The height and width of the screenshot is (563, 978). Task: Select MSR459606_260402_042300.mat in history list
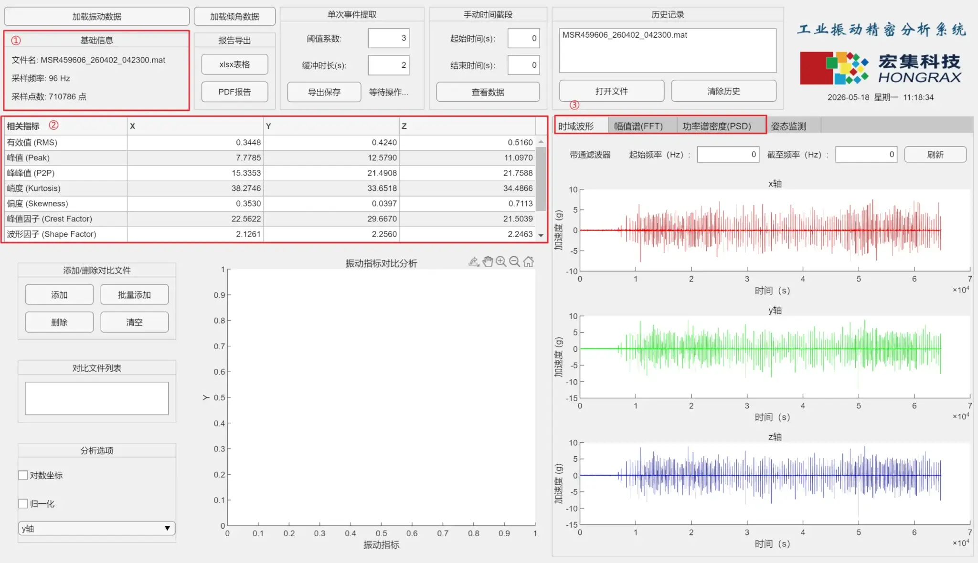(625, 35)
